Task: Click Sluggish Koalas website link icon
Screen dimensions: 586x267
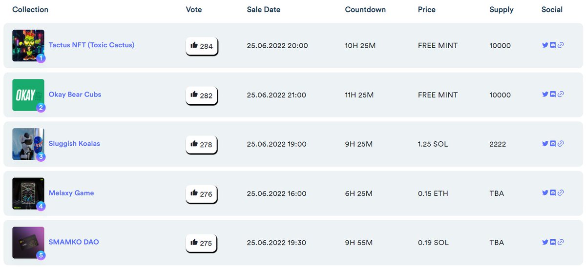Action: tap(561, 144)
